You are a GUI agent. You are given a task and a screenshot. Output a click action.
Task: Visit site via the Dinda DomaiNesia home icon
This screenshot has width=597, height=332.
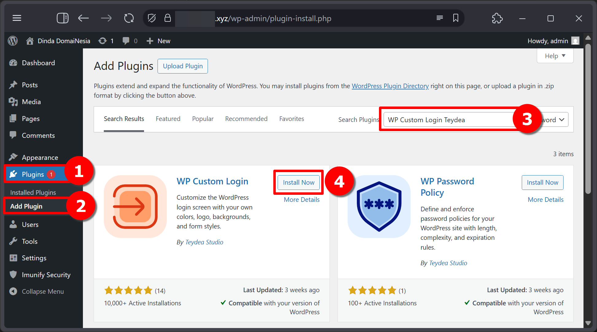pos(30,41)
